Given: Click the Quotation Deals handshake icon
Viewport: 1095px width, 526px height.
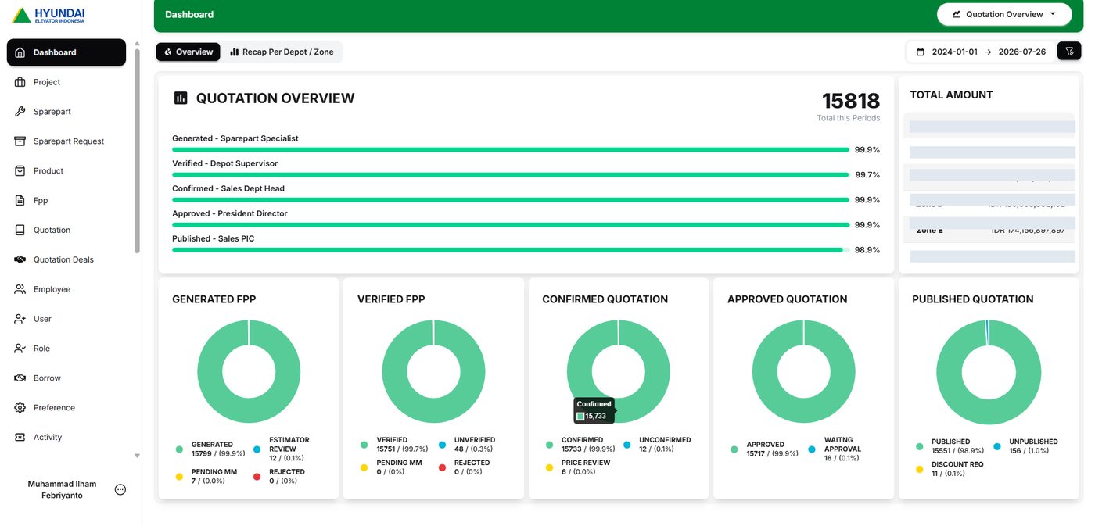Looking at the screenshot, I should click(20, 259).
